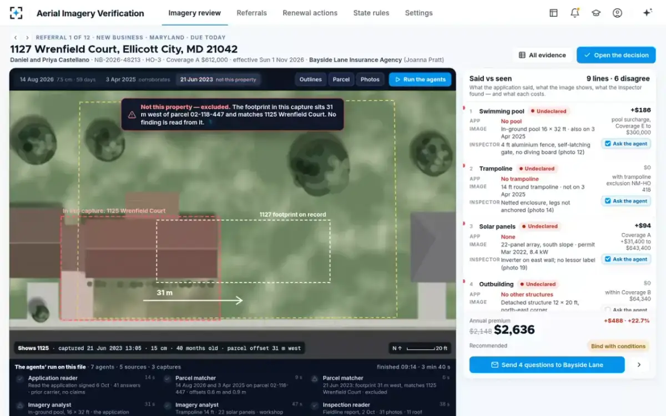
Task: Click the 1127 Wrenfield Court address heading
Action: [124, 49]
